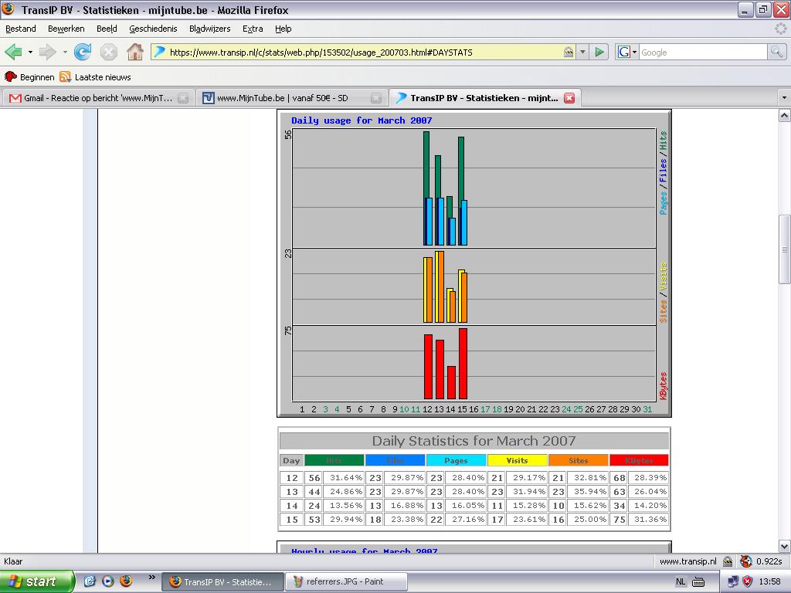
Task: Expand the address bar URL history dropdown
Action: tap(582, 52)
